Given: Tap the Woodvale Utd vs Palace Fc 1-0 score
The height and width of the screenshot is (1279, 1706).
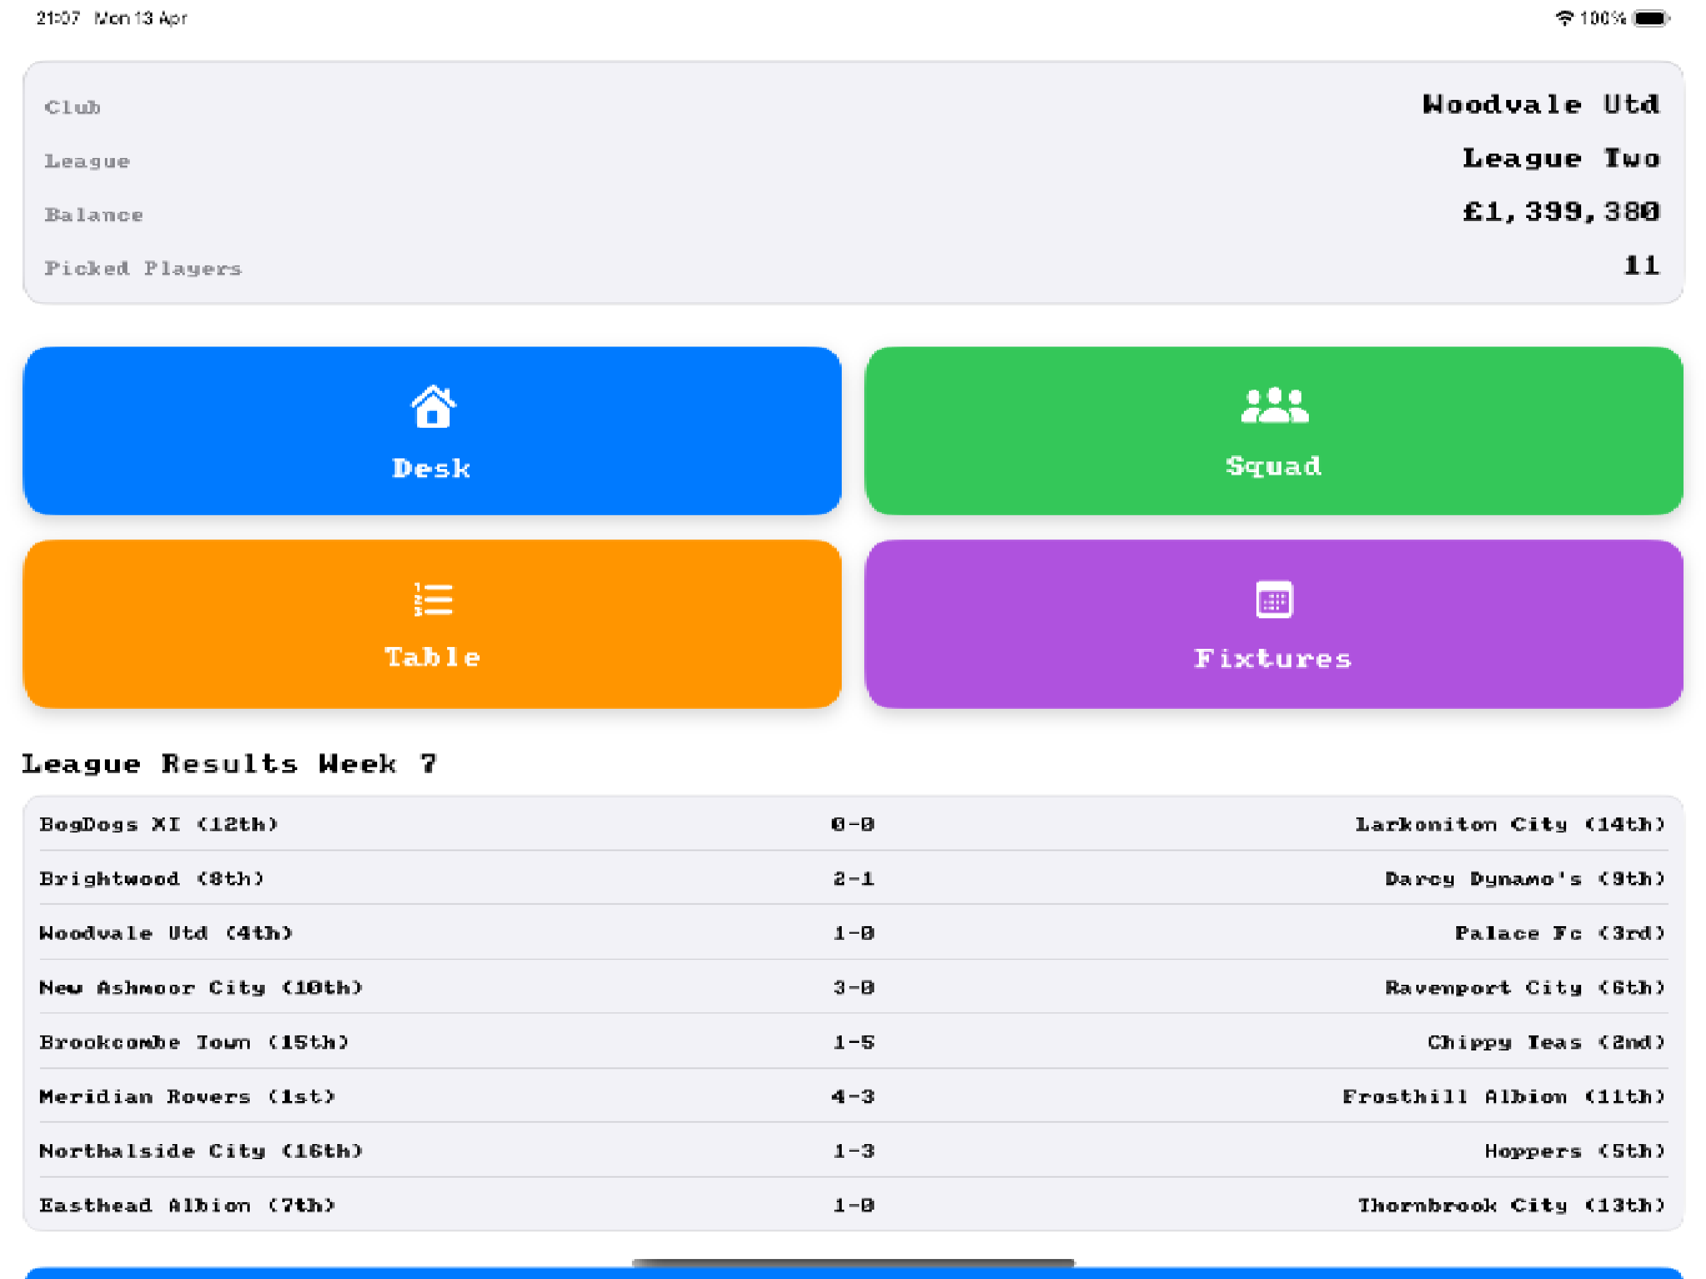Looking at the screenshot, I should pyautogui.click(x=853, y=932).
